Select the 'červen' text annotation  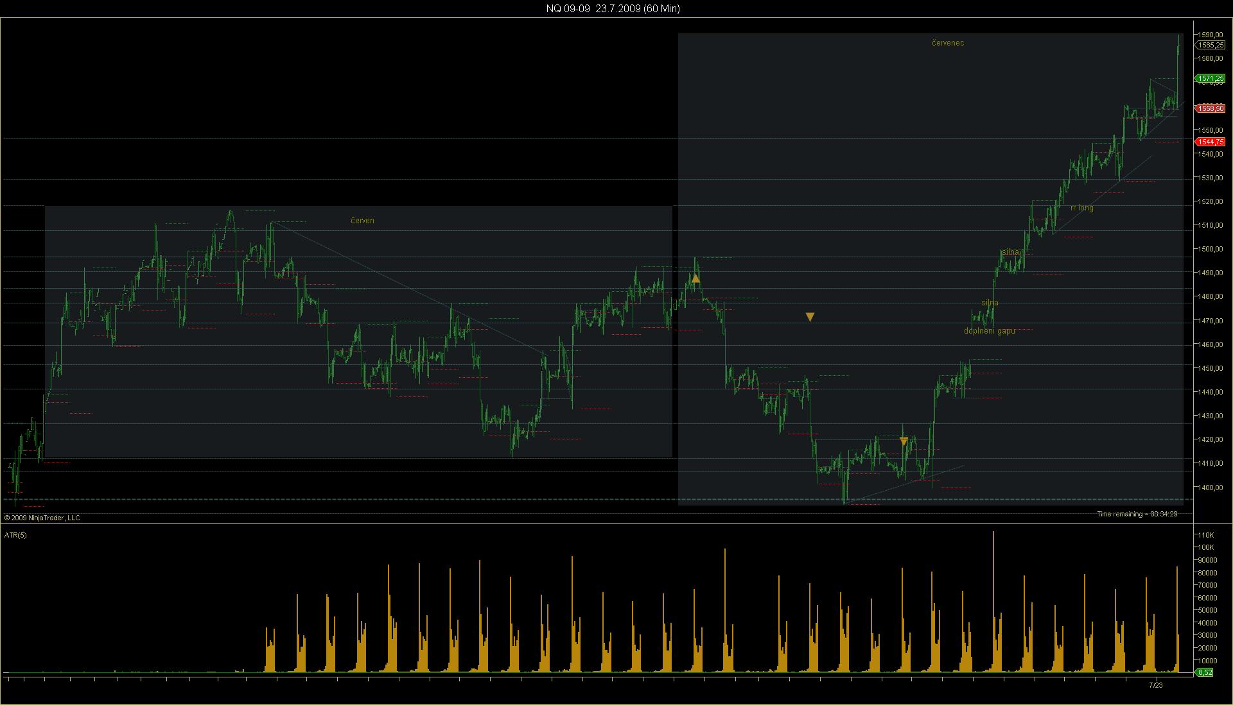(x=362, y=221)
